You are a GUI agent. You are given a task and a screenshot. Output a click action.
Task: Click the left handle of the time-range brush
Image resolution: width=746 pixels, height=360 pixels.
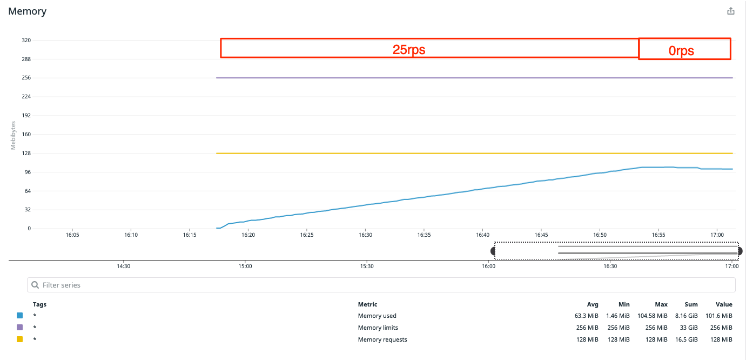click(493, 250)
